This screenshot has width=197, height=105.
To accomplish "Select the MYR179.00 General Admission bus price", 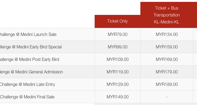I will 167,72.
